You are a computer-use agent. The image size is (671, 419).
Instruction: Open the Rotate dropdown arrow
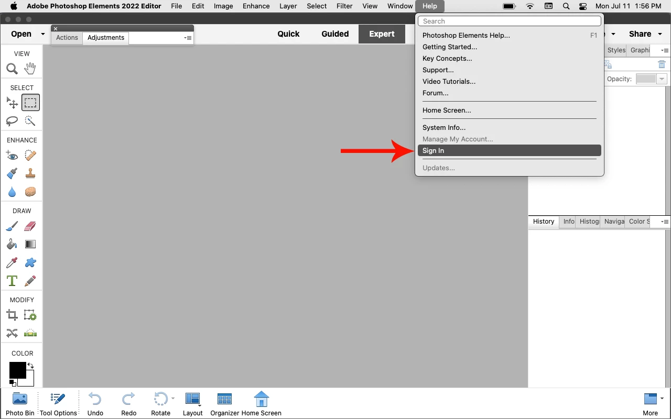(x=173, y=399)
